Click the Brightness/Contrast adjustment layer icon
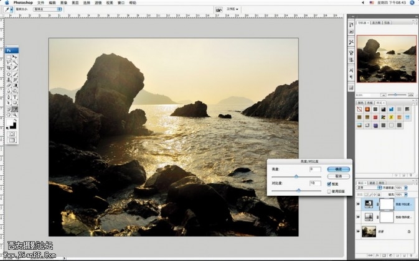 tap(369, 204)
